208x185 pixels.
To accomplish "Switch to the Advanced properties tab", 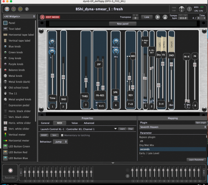I will (89, 123).
